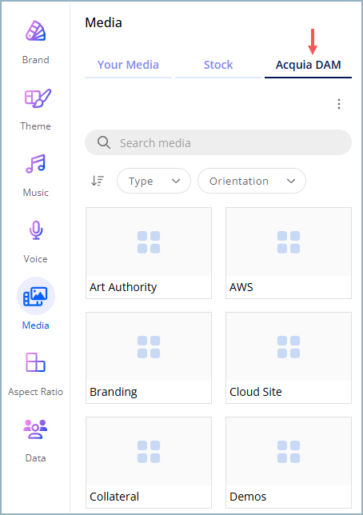Open the Demos folder
Screen dimensions: 363x515
point(289,462)
